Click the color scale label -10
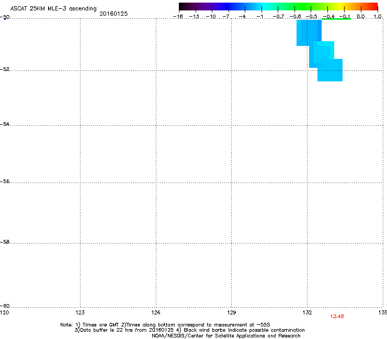 (x=211, y=17)
